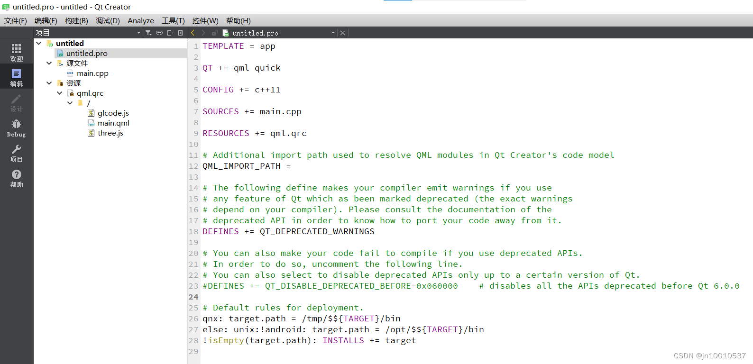Click the TEMPLATE keyword on line 1
The height and width of the screenshot is (364, 753).
[223, 46]
